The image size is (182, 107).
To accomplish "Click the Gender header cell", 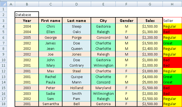I will tap(126, 21).
